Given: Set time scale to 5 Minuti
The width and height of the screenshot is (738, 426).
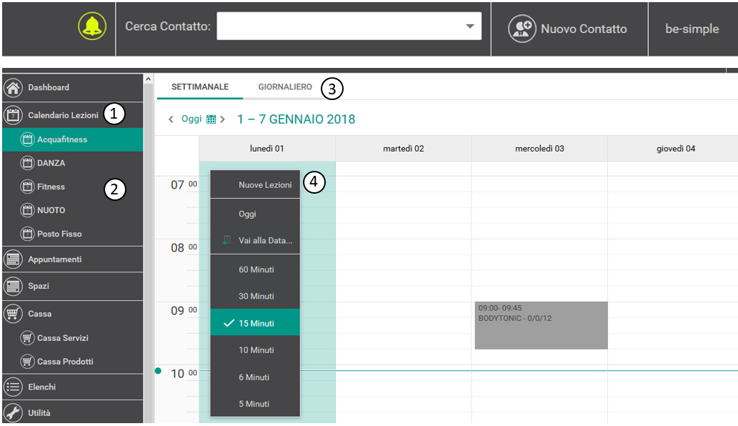Looking at the screenshot, I should [x=255, y=403].
